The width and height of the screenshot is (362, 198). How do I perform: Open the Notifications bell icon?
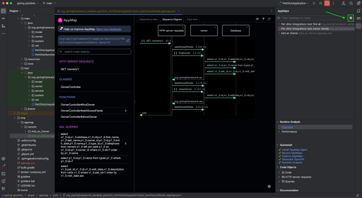(x=358, y=11)
